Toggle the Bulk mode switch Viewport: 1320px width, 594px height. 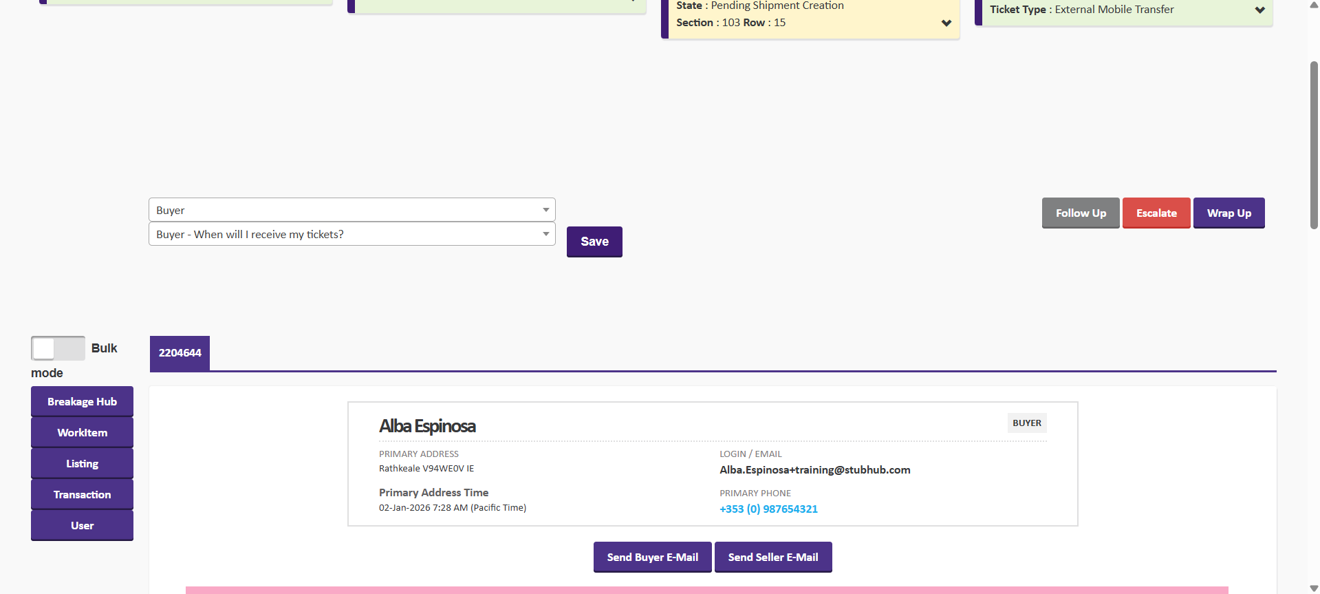point(58,348)
